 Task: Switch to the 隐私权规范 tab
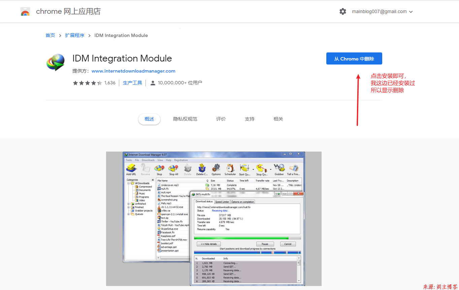[x=185, y=119]
